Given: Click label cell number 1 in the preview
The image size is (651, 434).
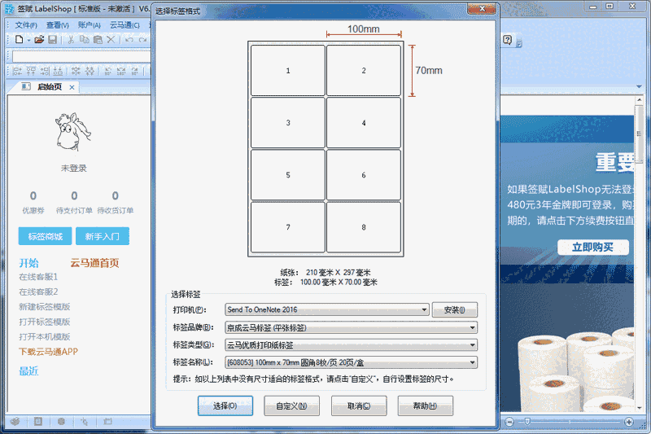Looking at the screenshot, I should pyautogui.click(x=288, y=71).
